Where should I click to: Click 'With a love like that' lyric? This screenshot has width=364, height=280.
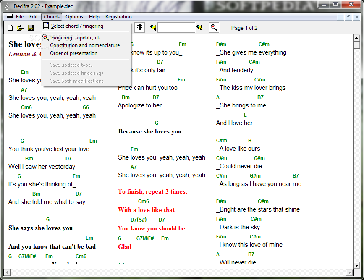click(146, 210)
